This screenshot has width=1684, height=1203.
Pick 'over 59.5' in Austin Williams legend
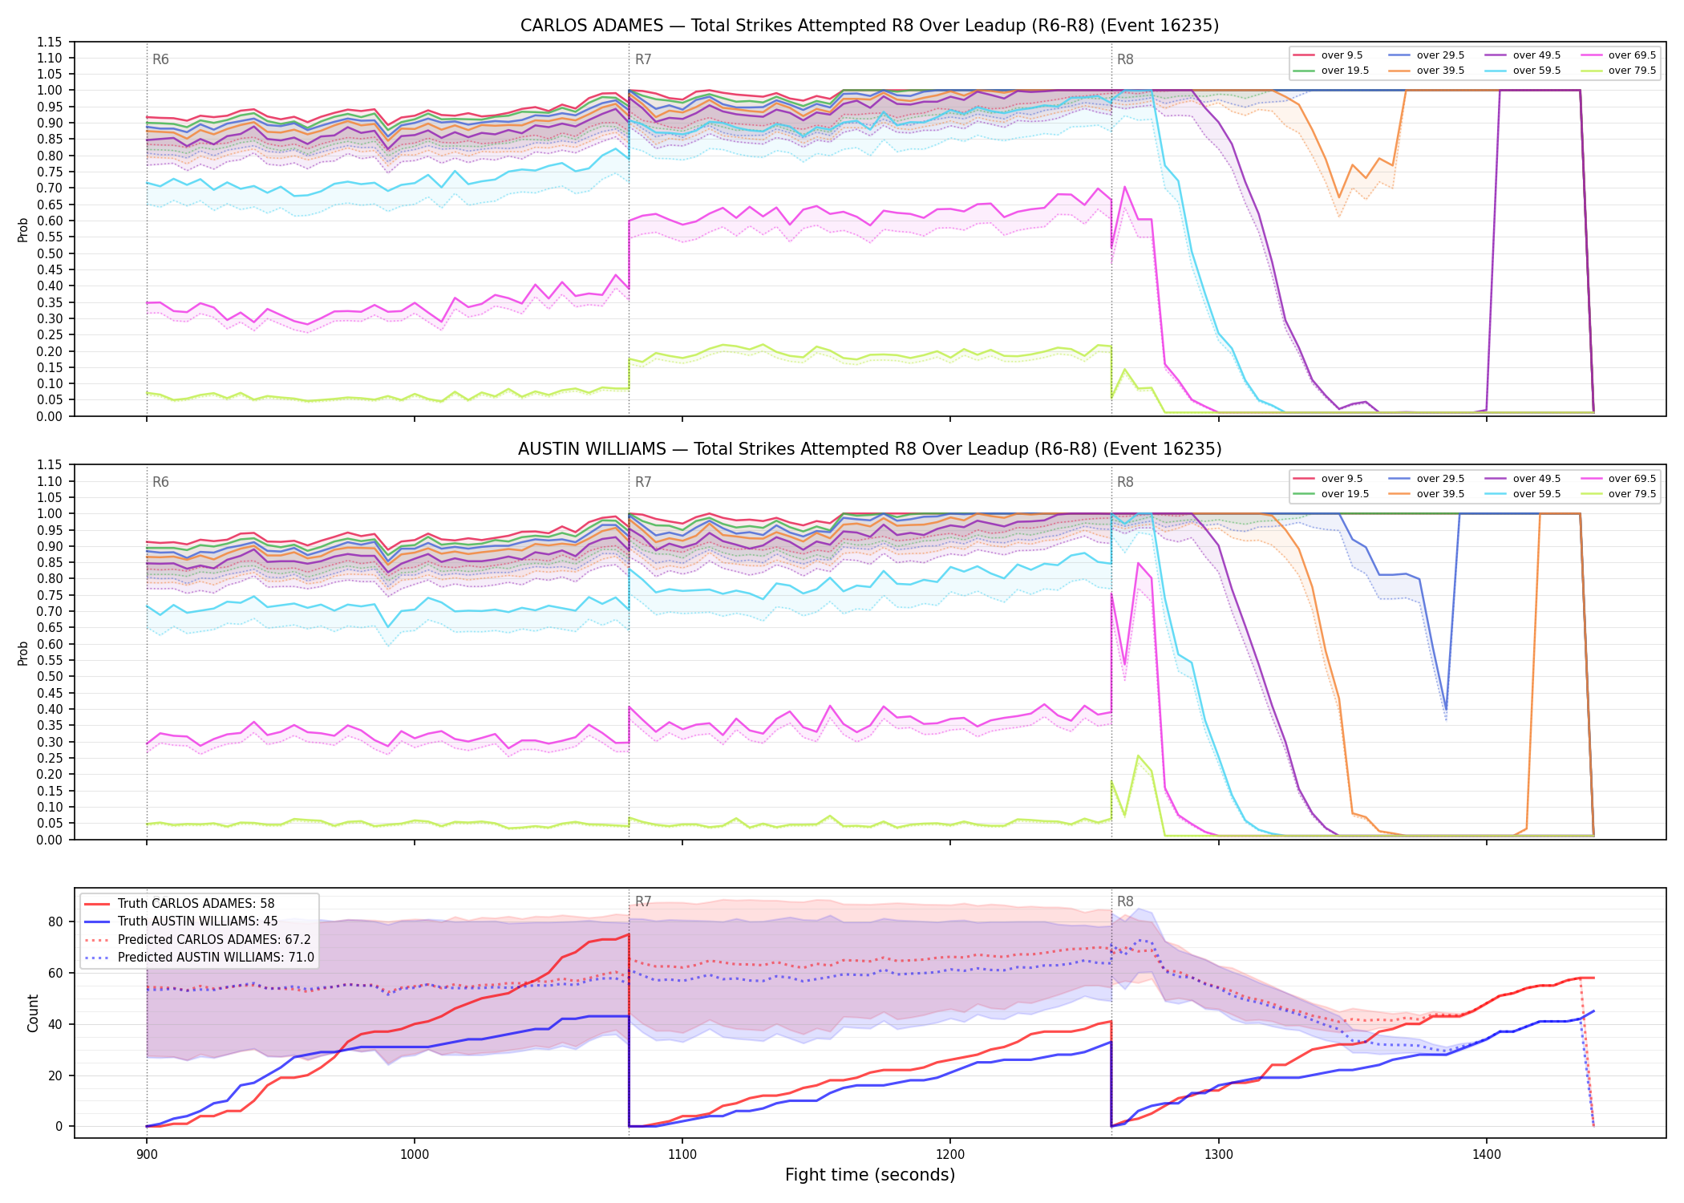[x=1522, y=494]
